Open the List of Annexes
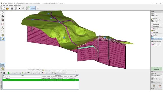Image resolution: width=163 pixels, height=92 pixels. click(x=156, y=82)
